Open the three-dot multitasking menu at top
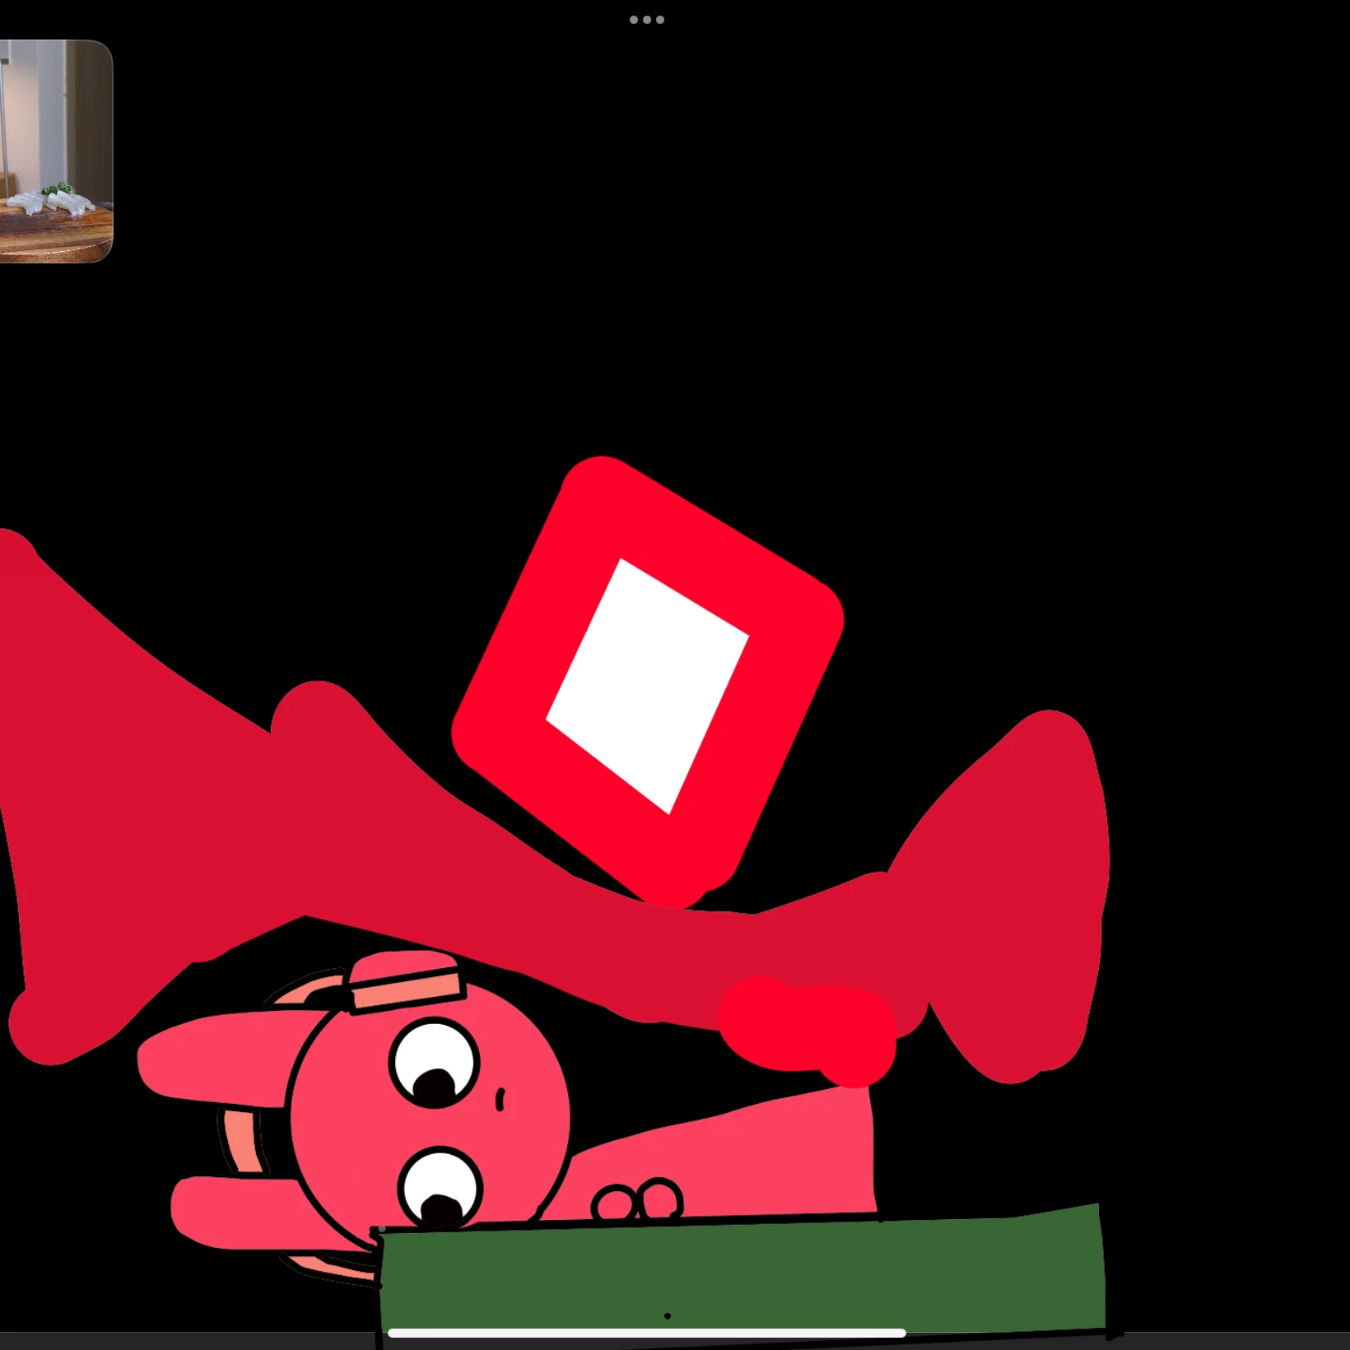 tap(647, 20)
